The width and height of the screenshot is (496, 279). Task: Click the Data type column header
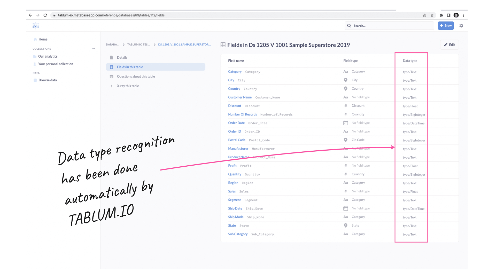[410, 61]
